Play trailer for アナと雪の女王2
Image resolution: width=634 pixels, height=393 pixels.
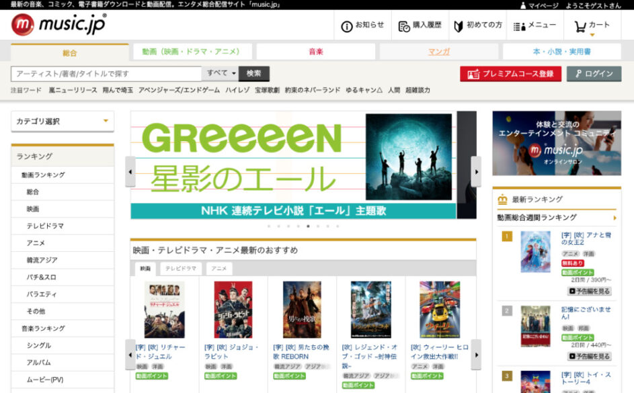pos(590,291)
